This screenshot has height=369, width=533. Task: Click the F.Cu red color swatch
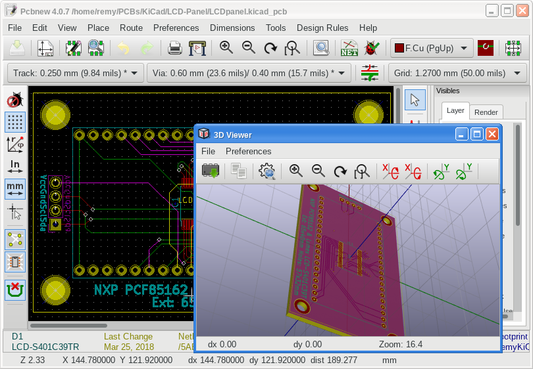[399, 48]
